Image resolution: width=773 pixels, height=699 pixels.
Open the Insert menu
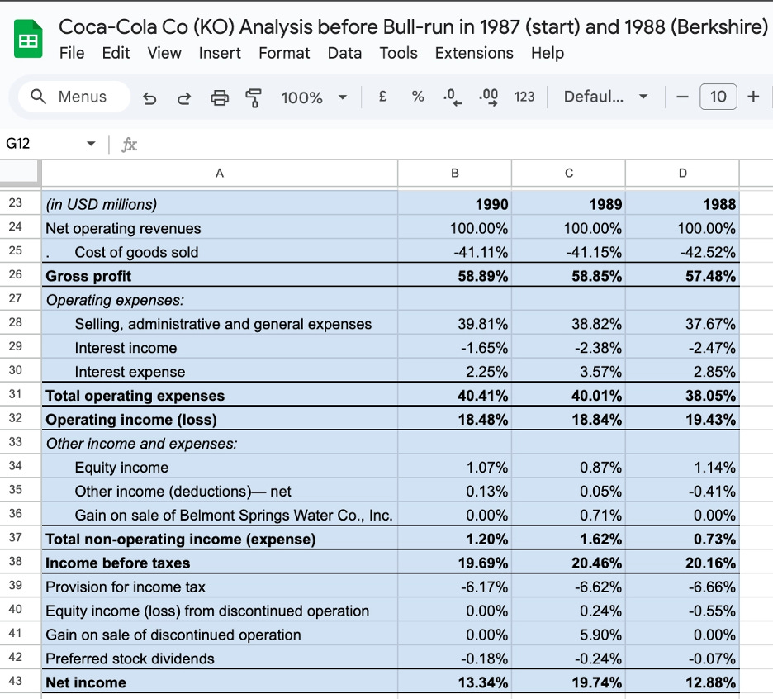(x=220, y=53)
